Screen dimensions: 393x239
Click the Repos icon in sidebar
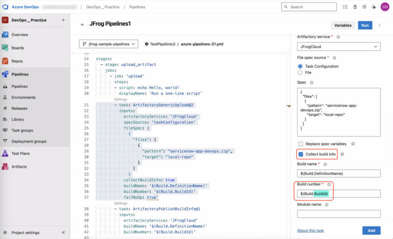tap(5, 61)
